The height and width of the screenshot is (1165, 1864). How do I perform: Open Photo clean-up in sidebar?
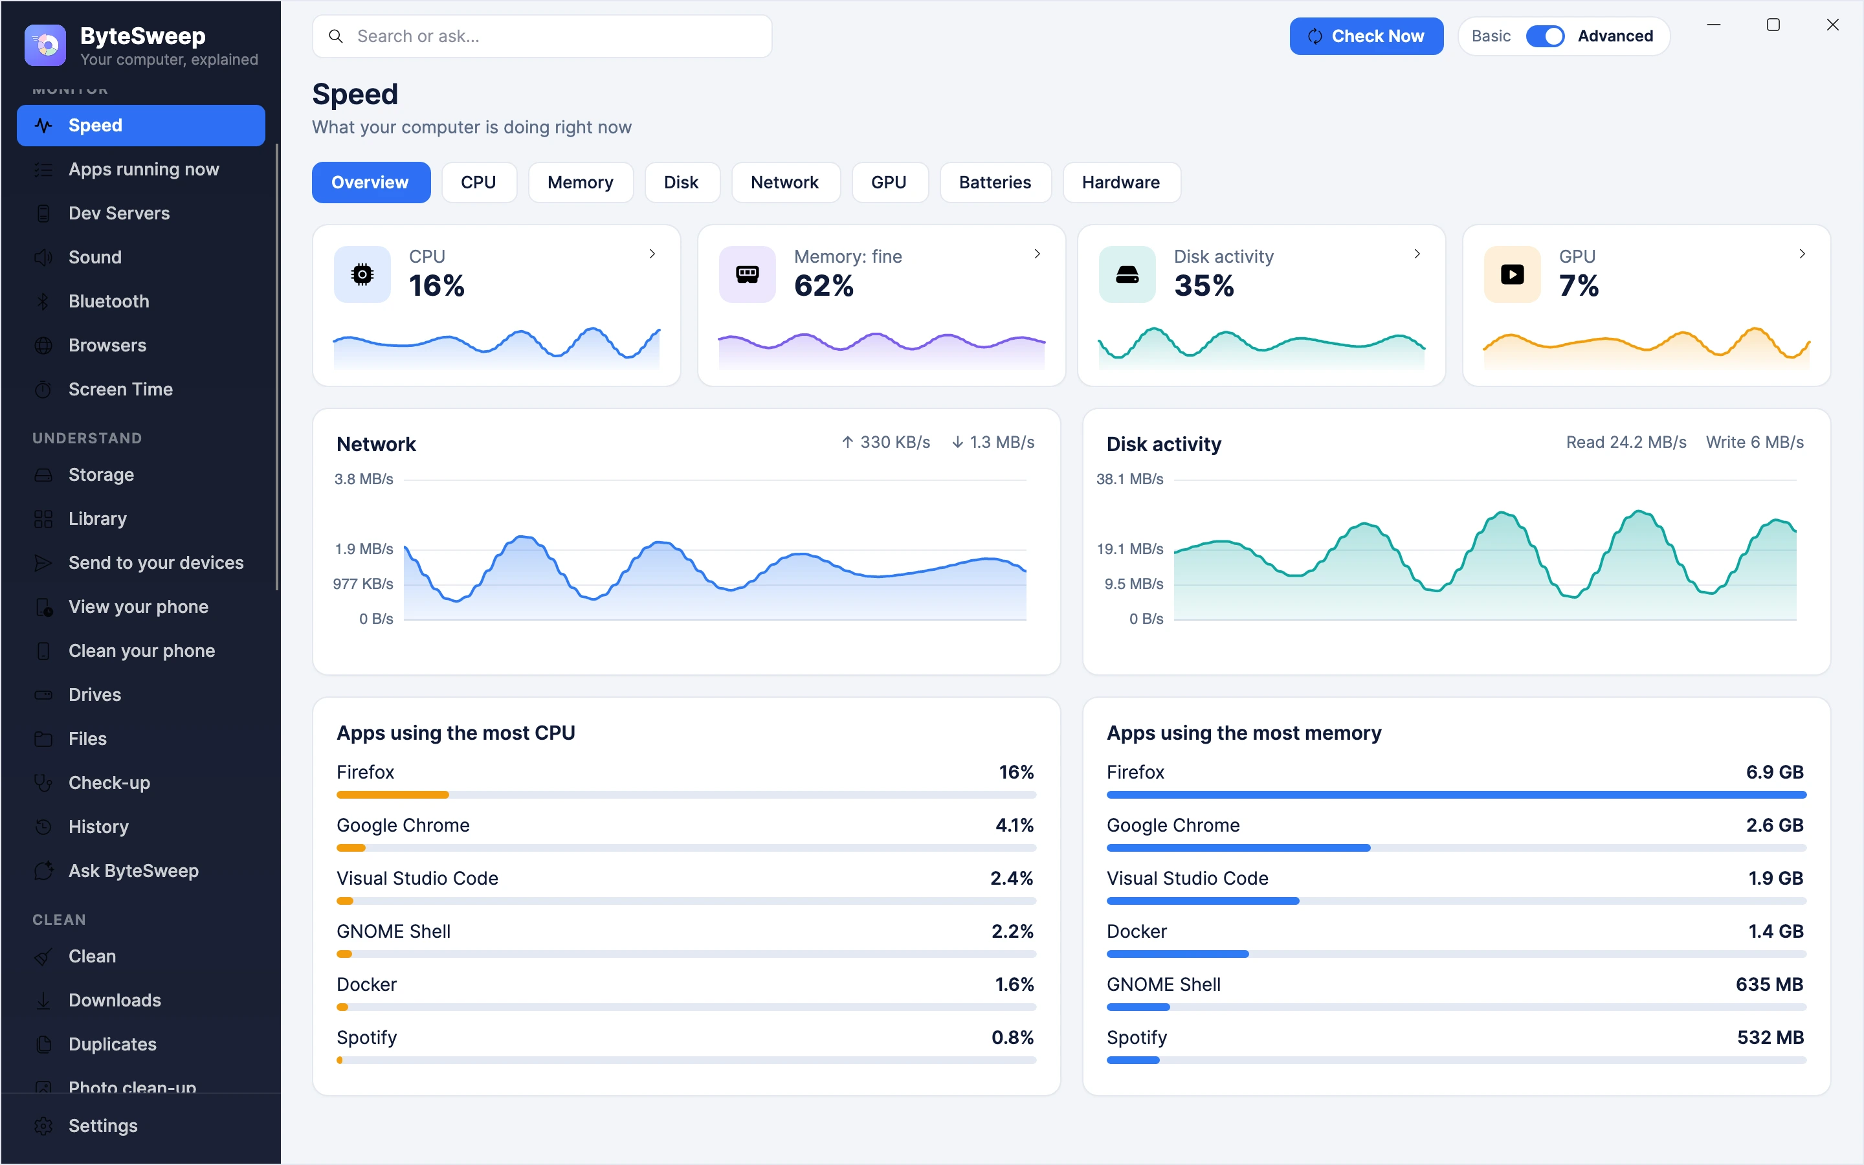coord(141,1085)
